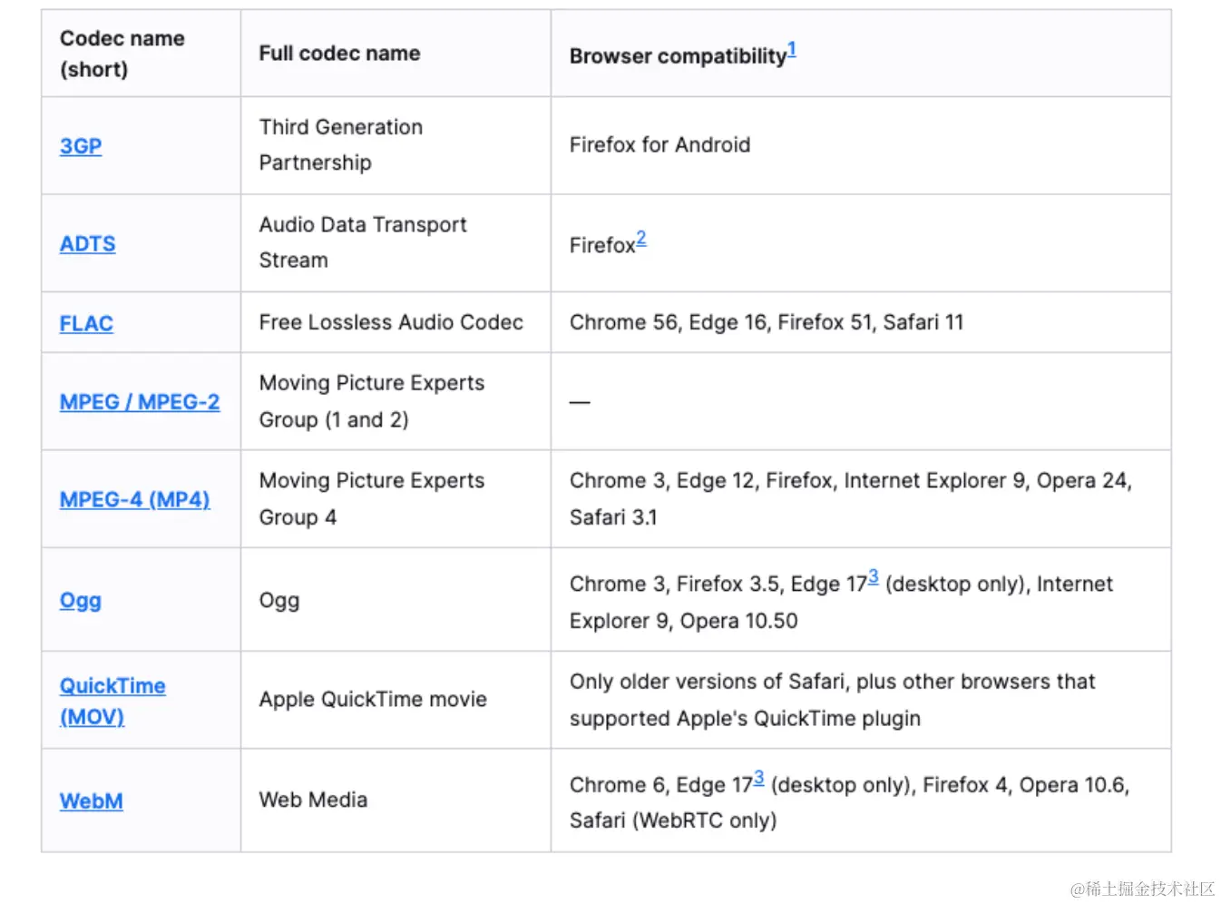Click the "Audio Data Transport Stream" cell
Image resolution: width=1221 pixels, height=904 pixels.
[x=363, y=242]
